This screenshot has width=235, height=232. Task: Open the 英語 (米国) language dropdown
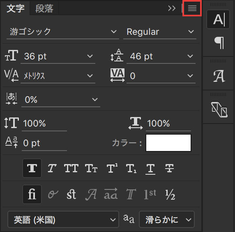point(63,219)
